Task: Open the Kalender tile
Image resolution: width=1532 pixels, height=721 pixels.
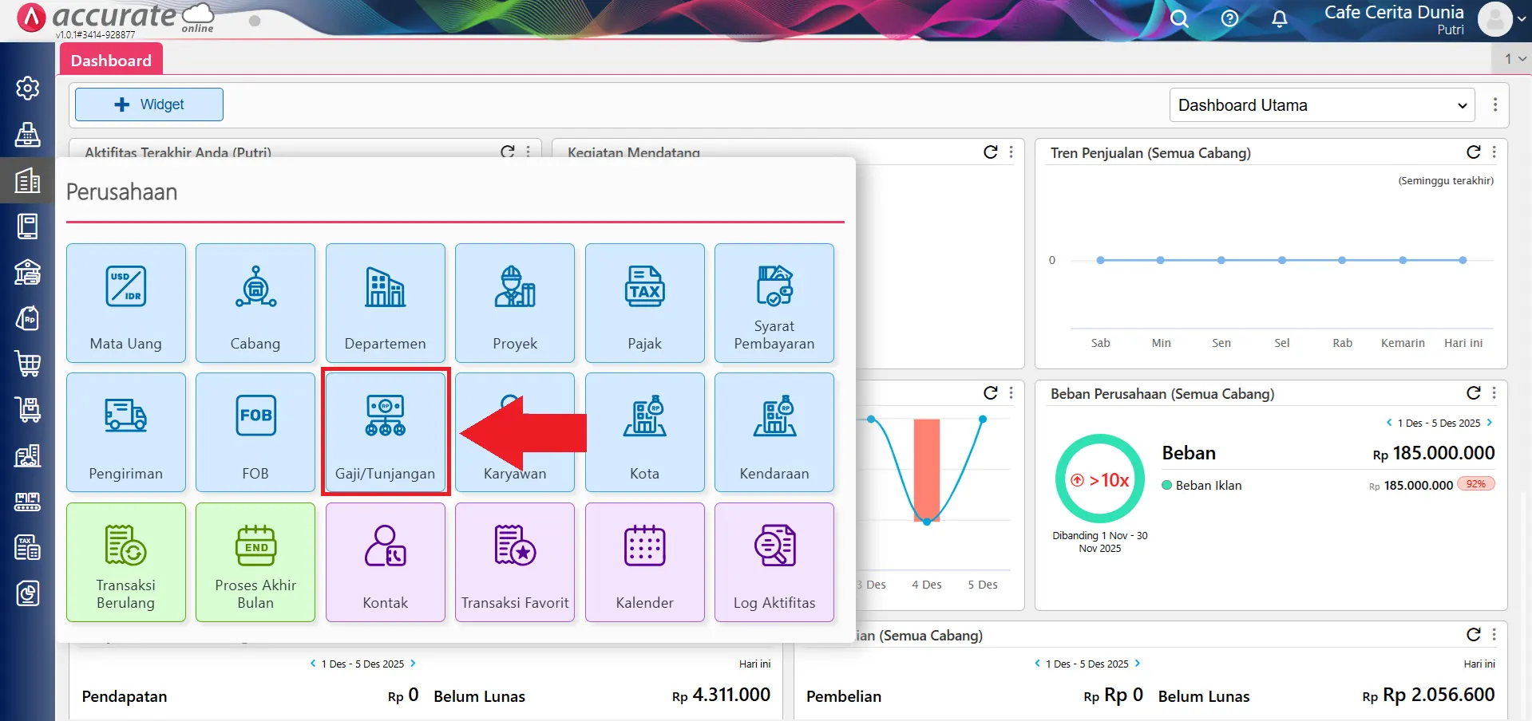Action: (644, 562)
